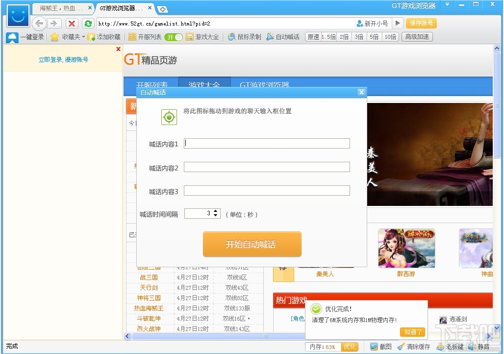Click the play arrow next to 新开小号
Image resolution: width=504 pixels, height=354 pixels.
point(398,23)
